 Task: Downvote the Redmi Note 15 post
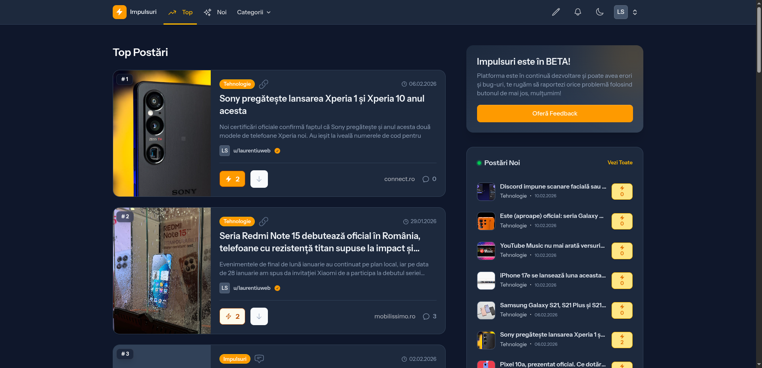(x=259, y=316)
